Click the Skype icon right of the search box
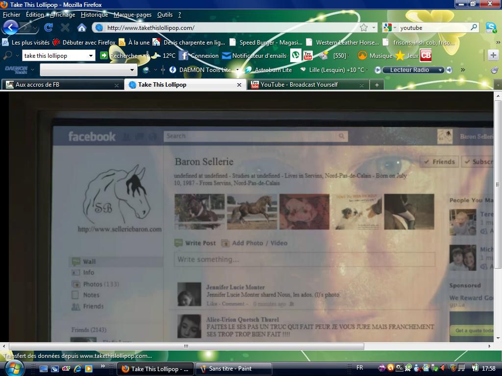 coord(490,27)
